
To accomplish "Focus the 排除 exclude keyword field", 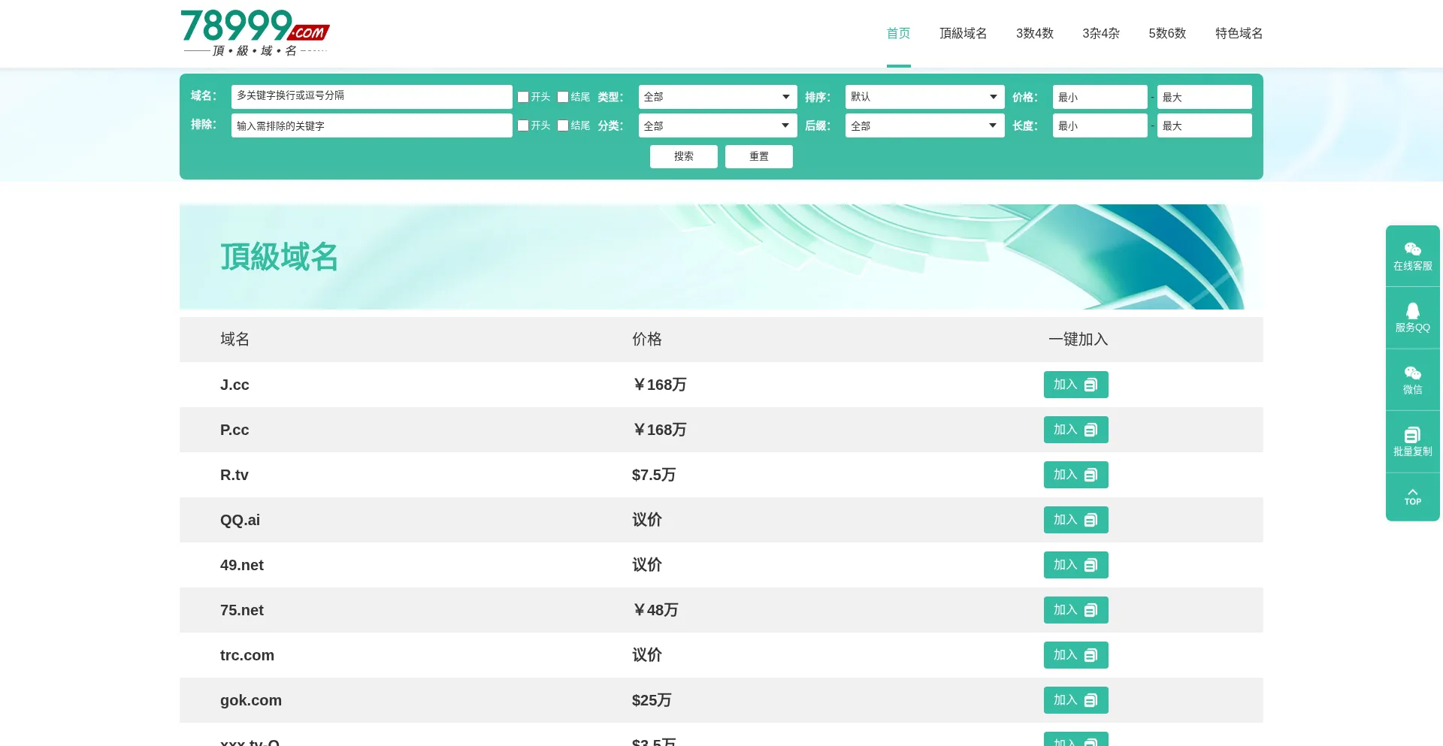I will (x=371, y=125).
